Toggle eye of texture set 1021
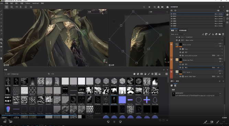This screenshot has width=229, height=126. pyautogui.click(x=172, y=18)
